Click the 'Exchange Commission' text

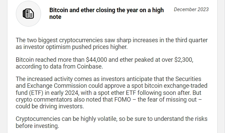[57, 86]
